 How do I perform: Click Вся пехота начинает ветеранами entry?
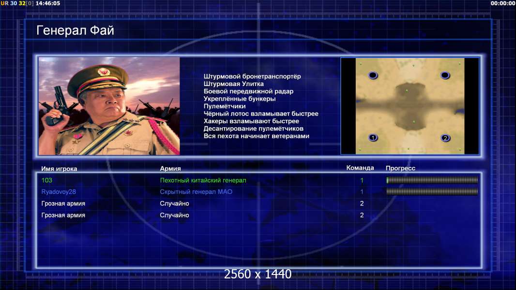(x=257, y=136)
